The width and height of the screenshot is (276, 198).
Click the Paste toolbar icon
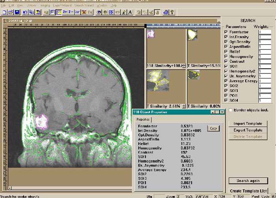38,12
